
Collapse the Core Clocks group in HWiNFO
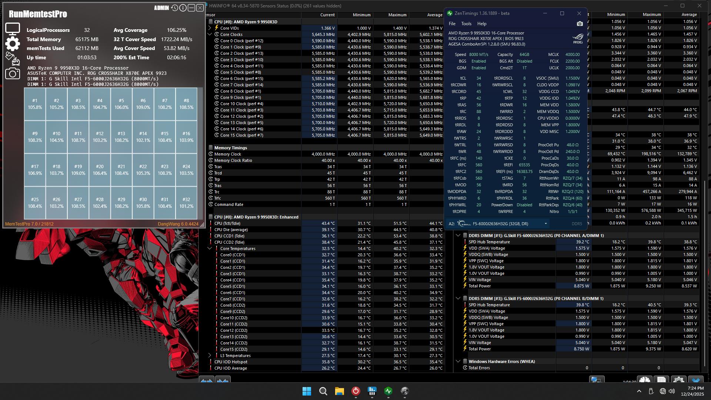pyautogui.click(x=210, y=34)
